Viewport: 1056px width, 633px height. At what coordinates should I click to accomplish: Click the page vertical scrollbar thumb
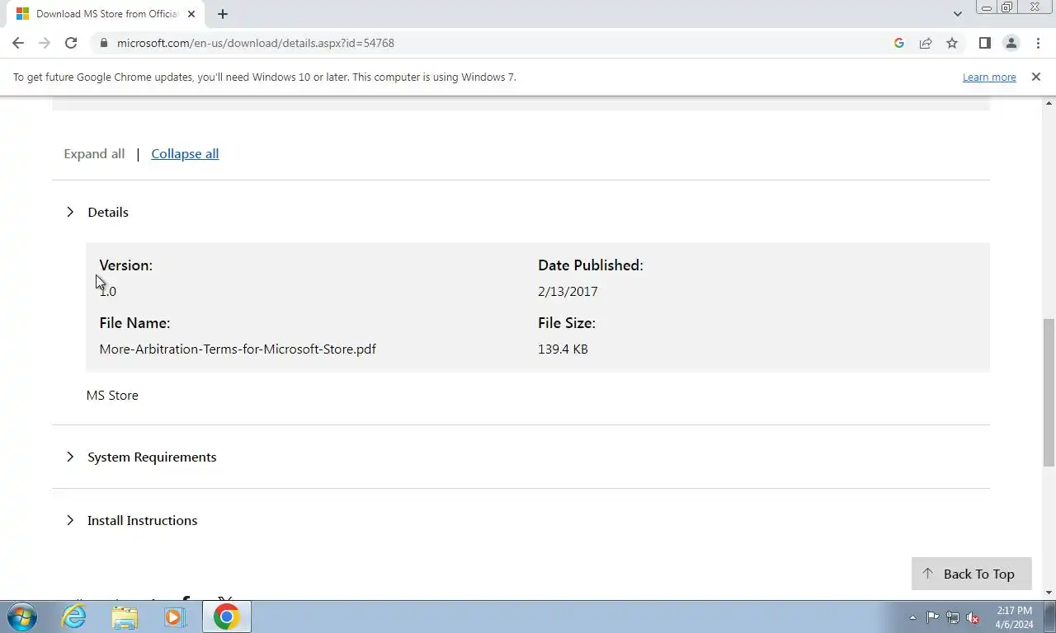coord(1049,392)
